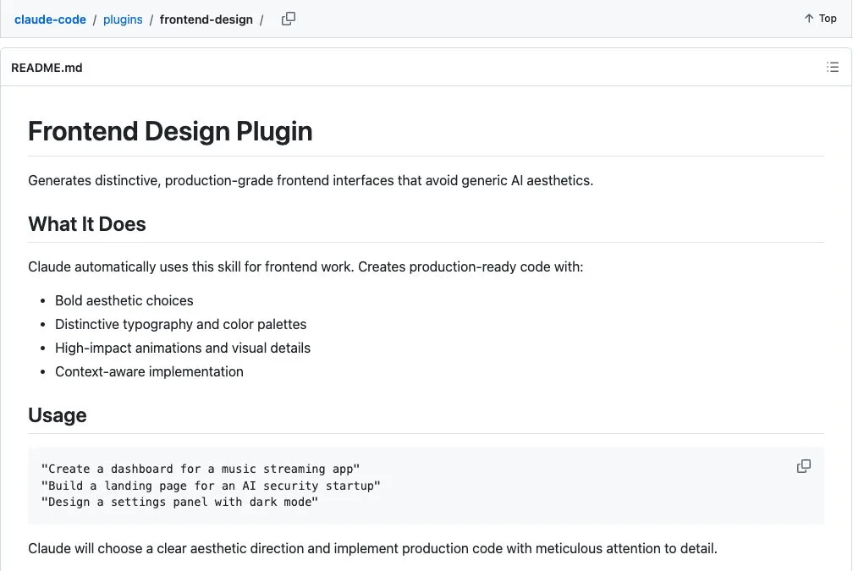Click the AI security startup landing page line
The image size is (853, 571).
click(x=211, y=486)
